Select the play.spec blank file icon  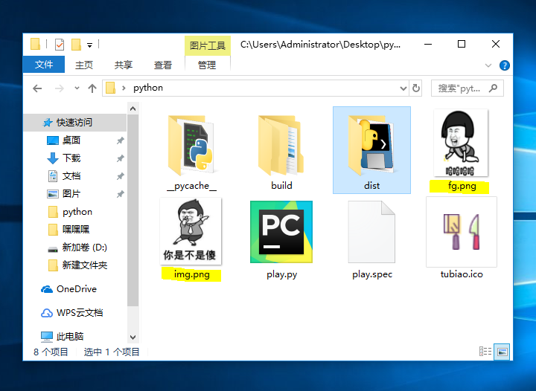371,232
